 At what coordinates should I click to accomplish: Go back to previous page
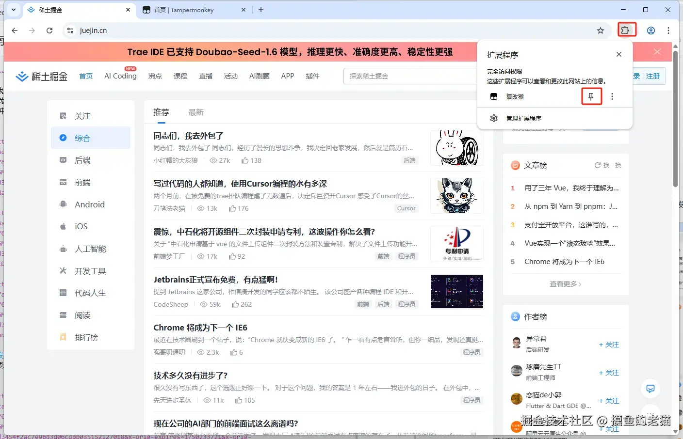tap(15, 31)
